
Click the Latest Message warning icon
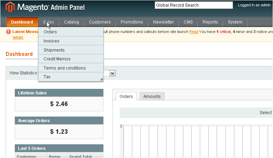coord(9,32)
